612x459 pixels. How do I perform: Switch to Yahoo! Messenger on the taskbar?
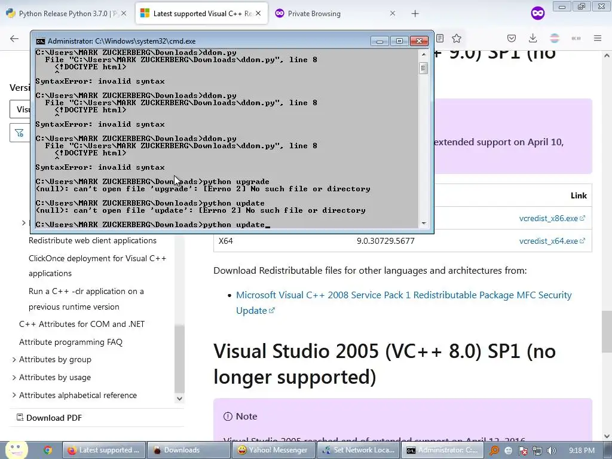tap(273, 450)
